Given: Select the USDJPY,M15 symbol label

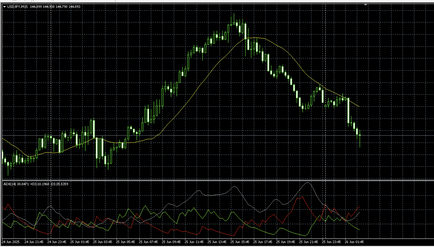Looking at the screenshot, I should point(18,6).
